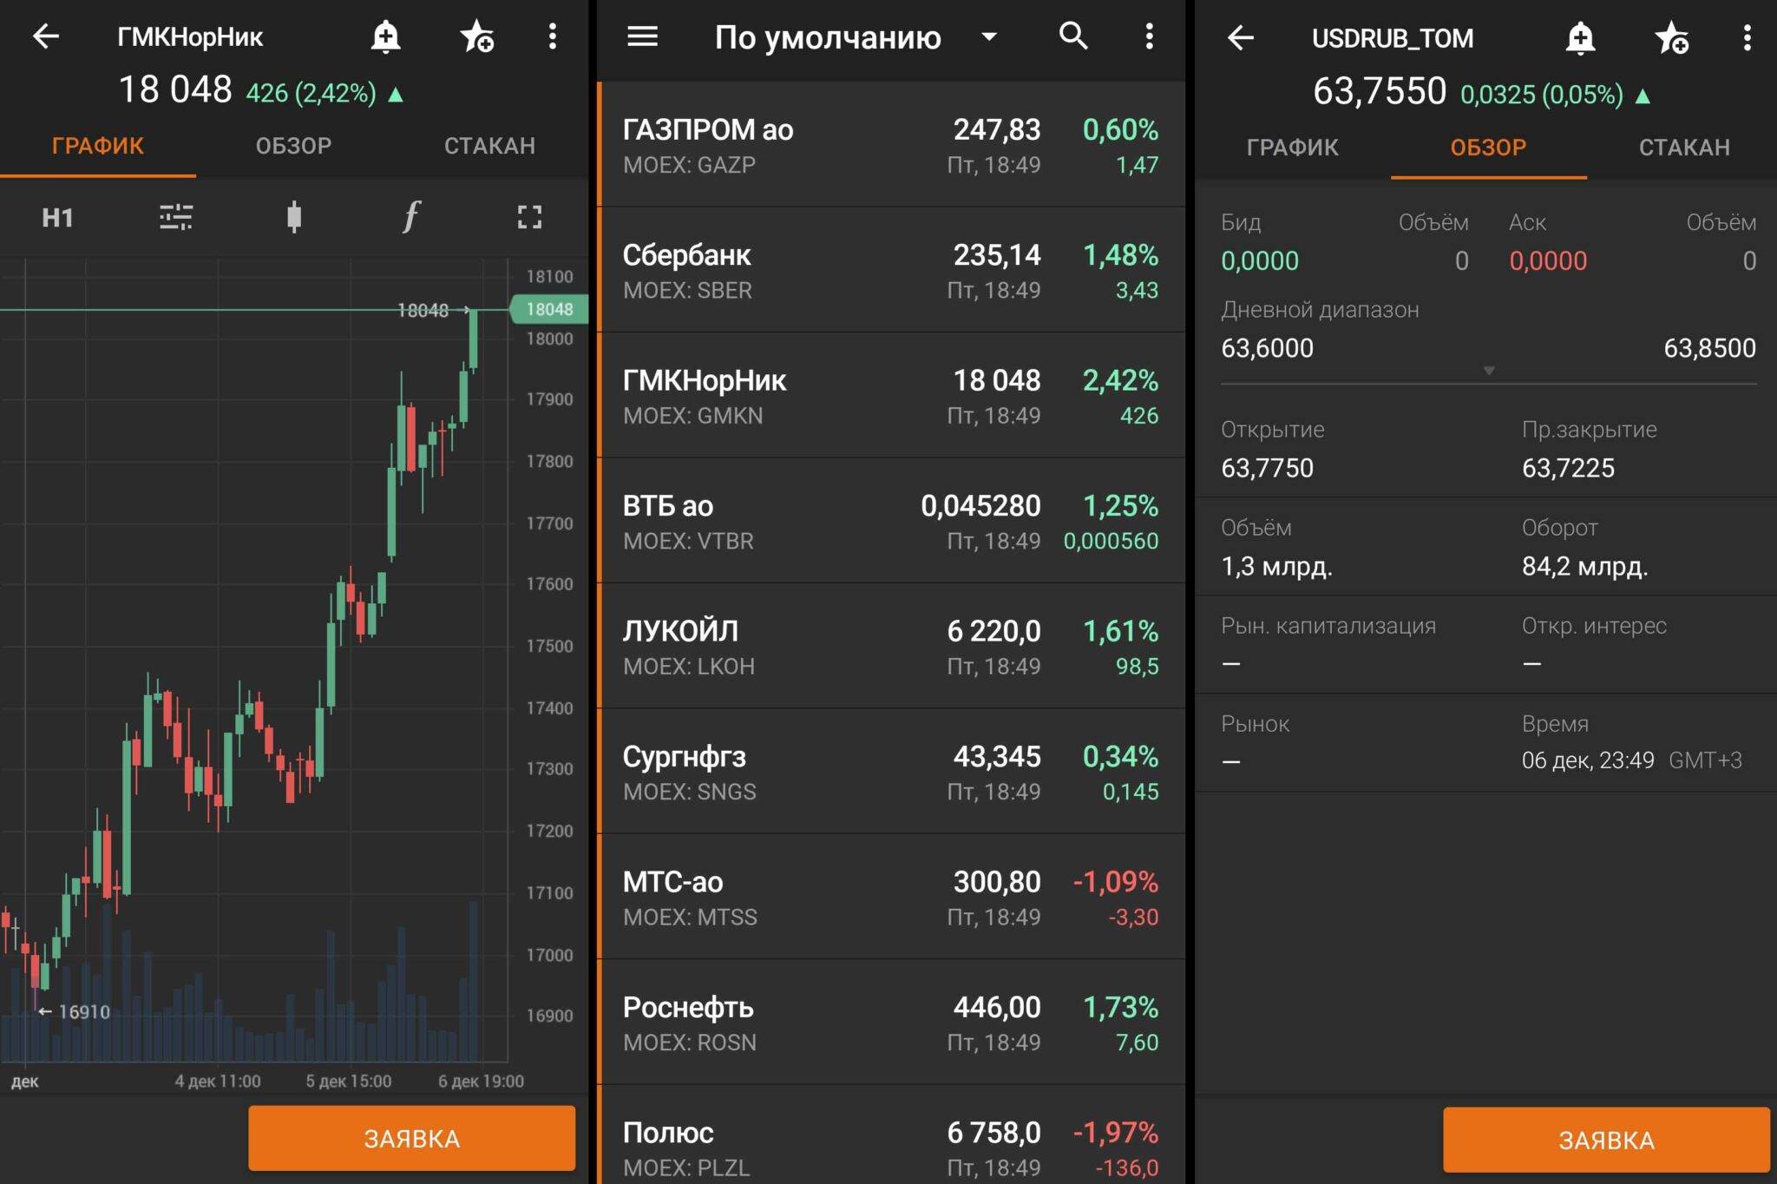Expand chart to fullscreen
Viewport: 1777px width, 1184px height.
coord(529,217)
